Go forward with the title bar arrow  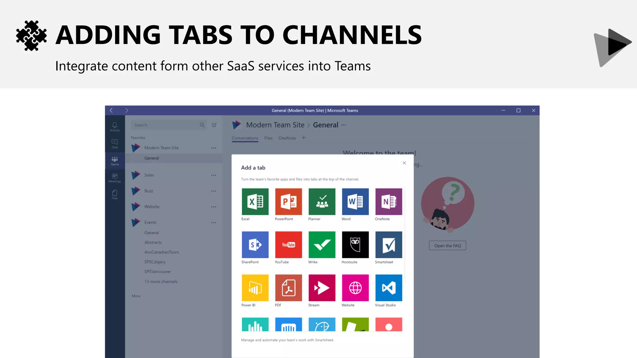tap(127, 110)
